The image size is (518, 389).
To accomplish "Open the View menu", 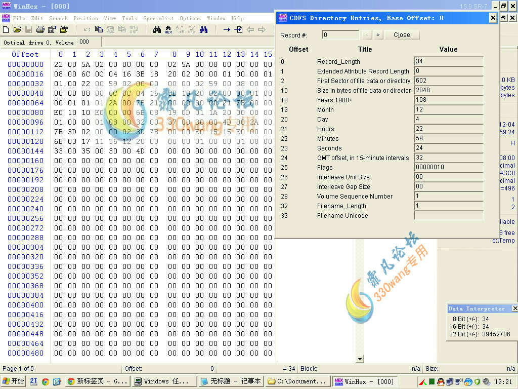I will pyautogui.click(x=110, y=18).
